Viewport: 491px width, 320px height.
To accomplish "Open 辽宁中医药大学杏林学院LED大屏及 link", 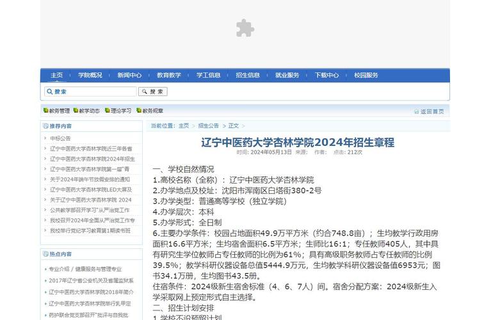I will 91,189.
